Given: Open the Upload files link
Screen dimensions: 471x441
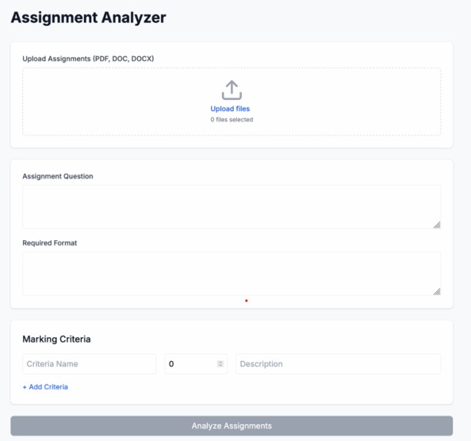Looking at the screenshot, I should click(230, 109).
